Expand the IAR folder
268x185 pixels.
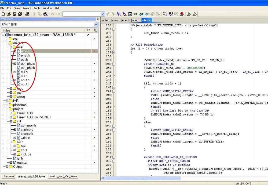(7, 101)
